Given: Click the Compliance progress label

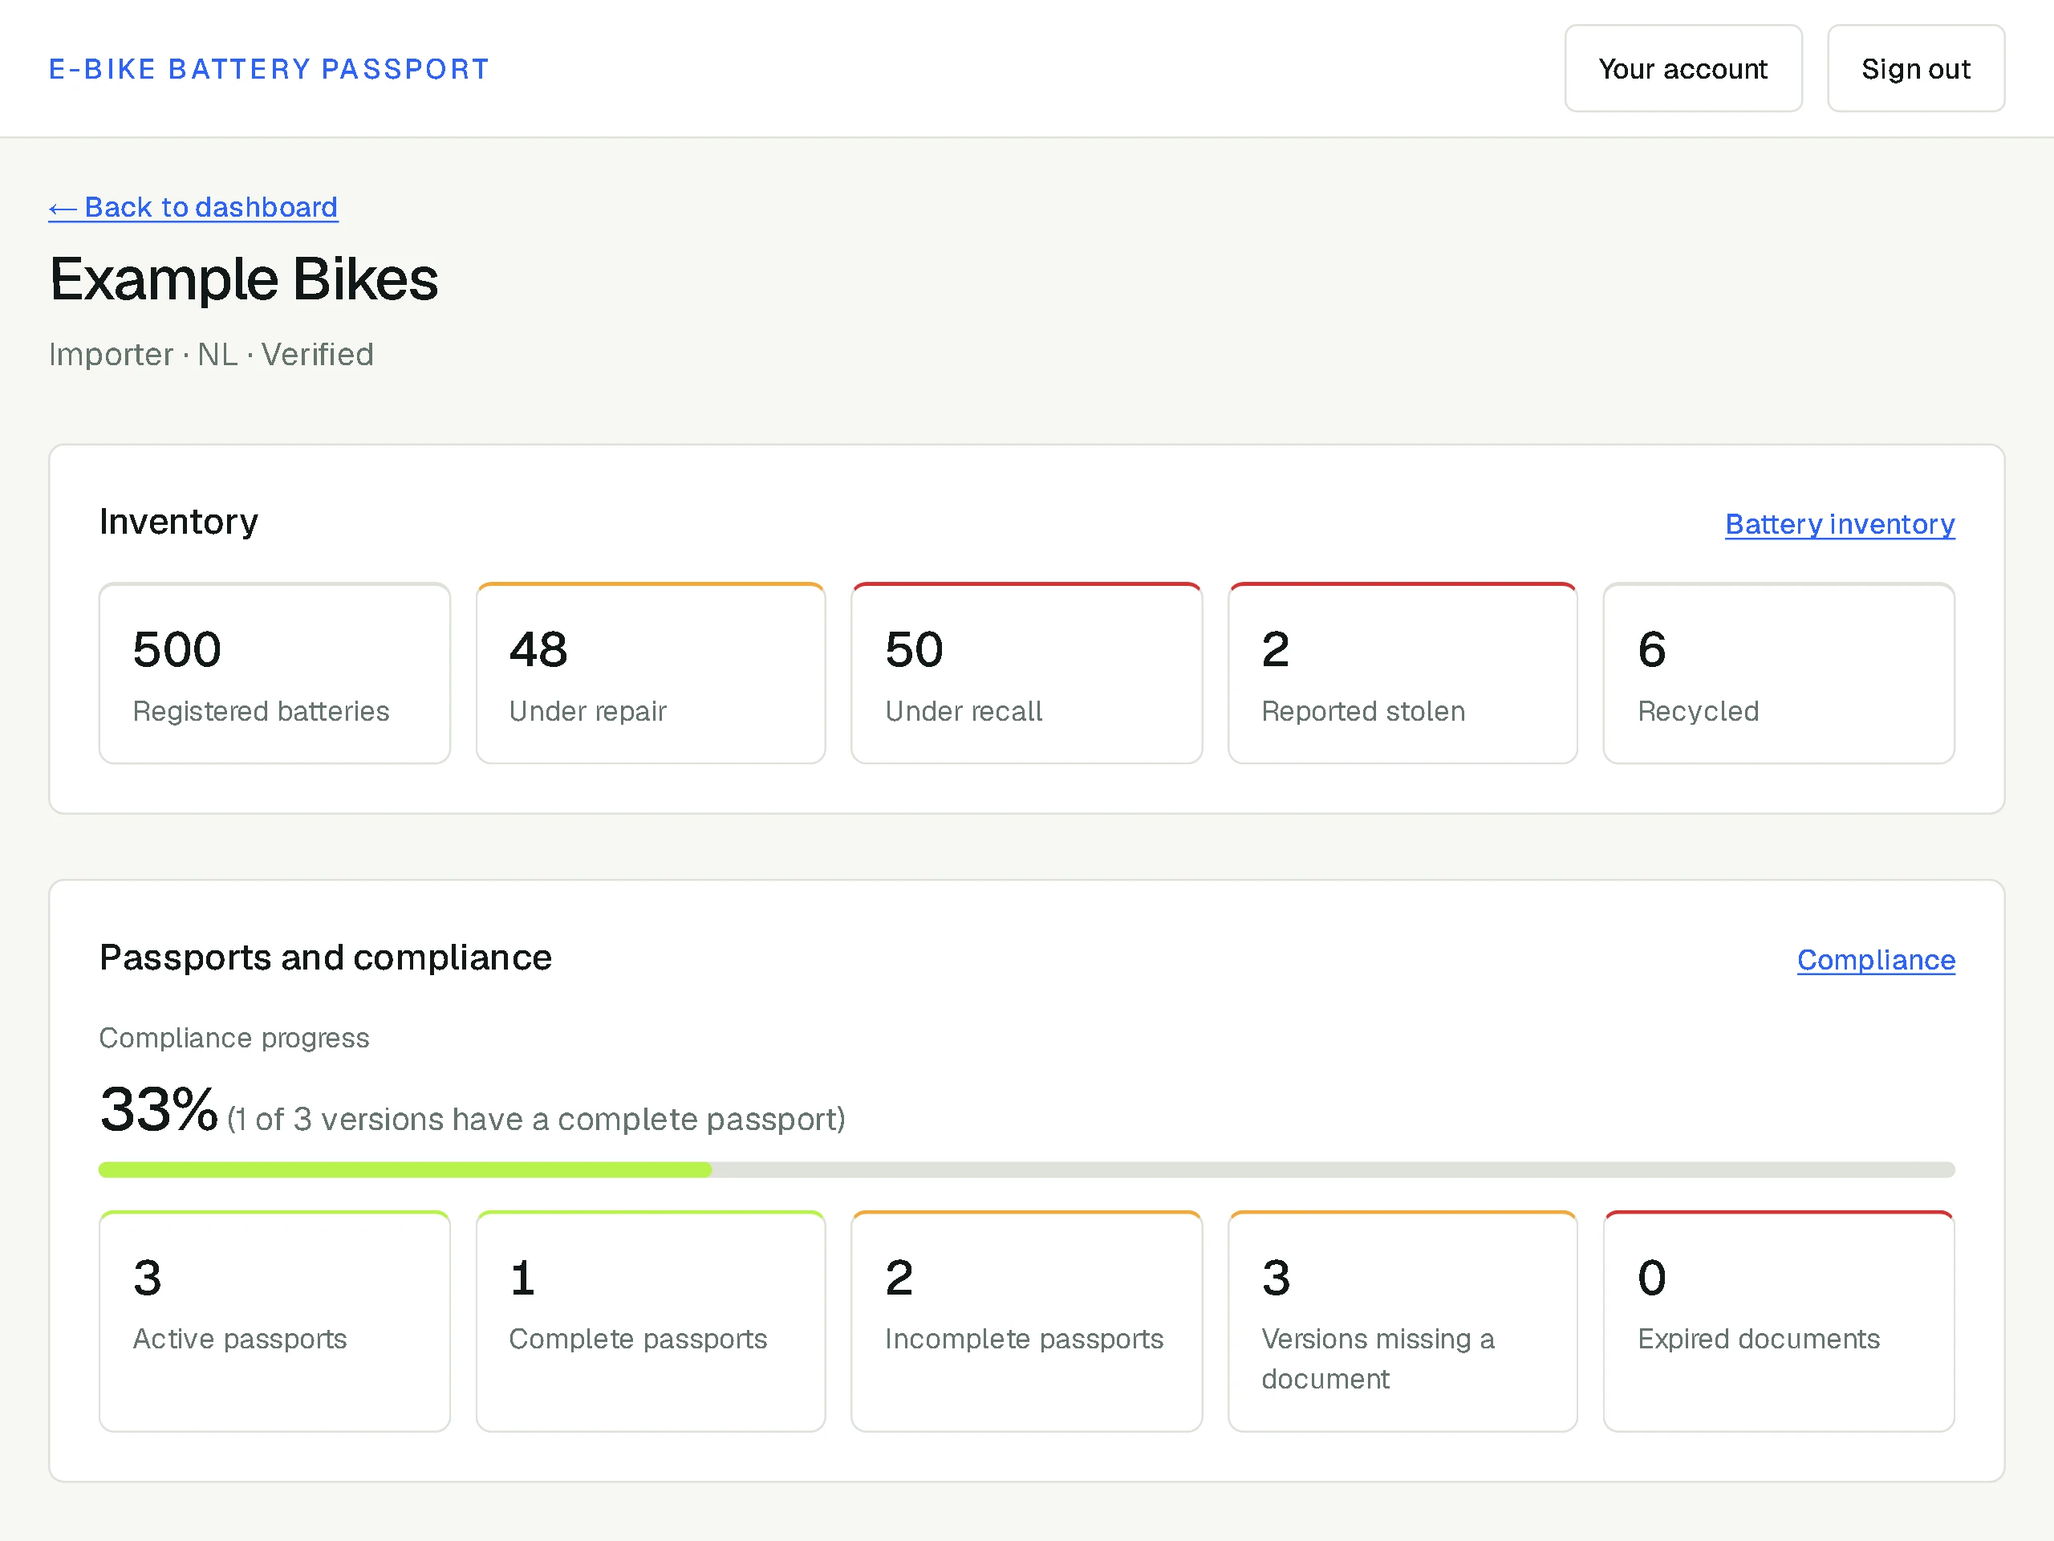Looking at the screenshot, I should [x=234, y=1038].
